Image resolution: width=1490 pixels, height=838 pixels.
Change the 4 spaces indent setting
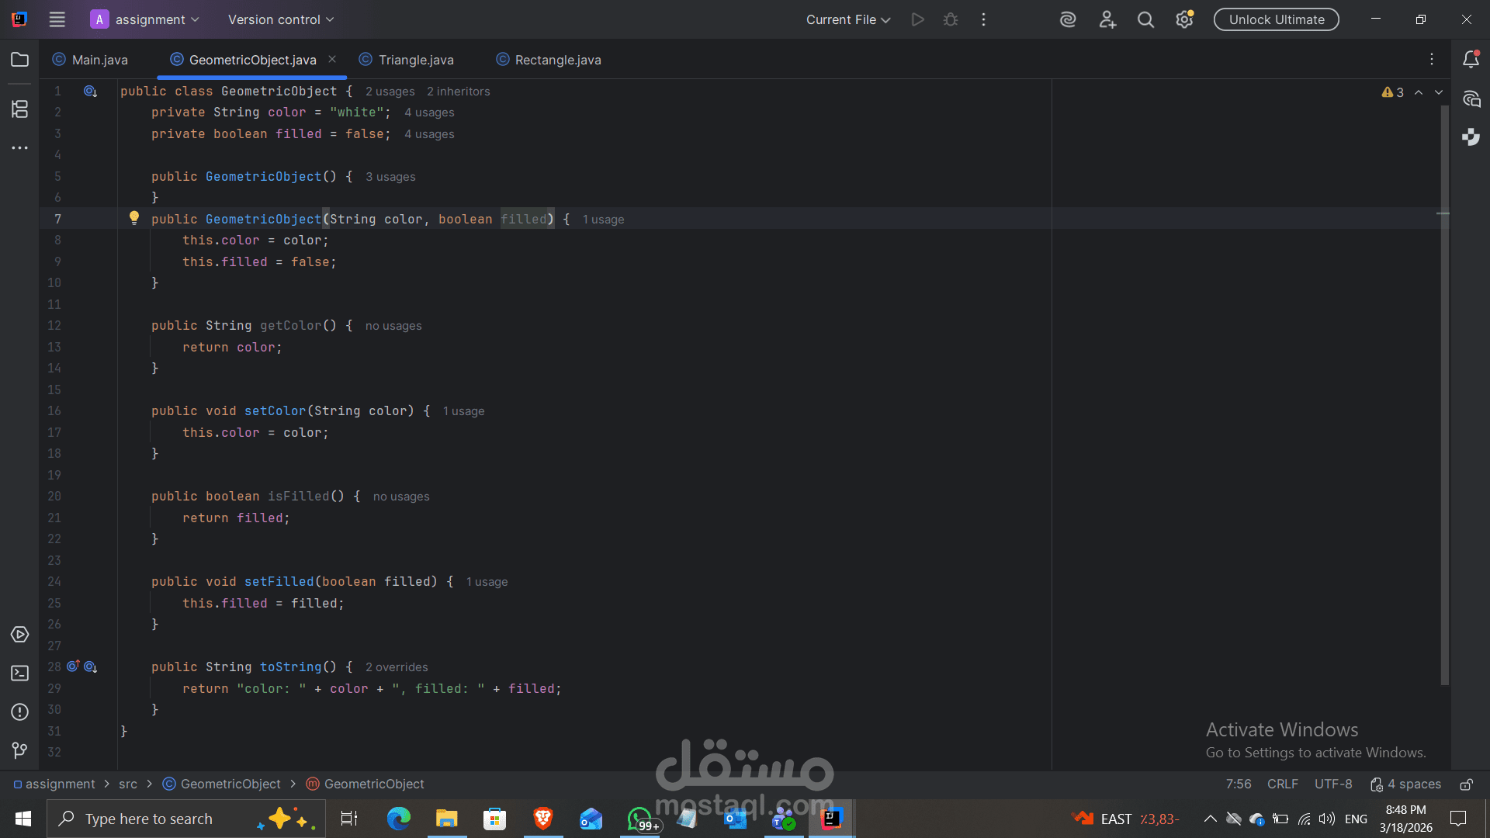click(x=1405, y=784)
